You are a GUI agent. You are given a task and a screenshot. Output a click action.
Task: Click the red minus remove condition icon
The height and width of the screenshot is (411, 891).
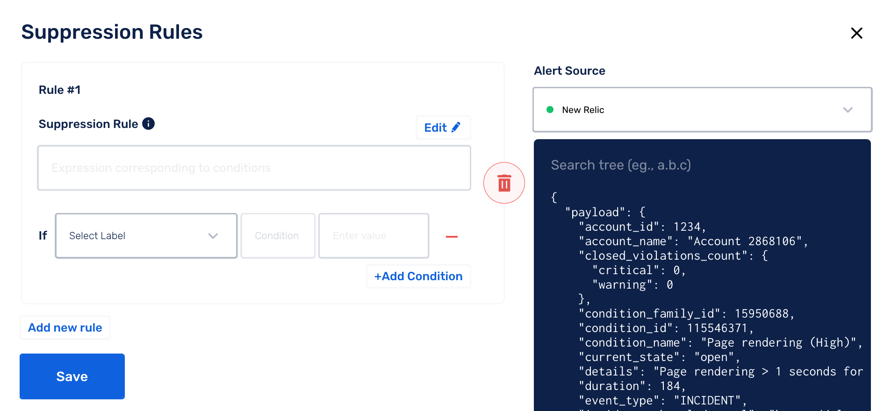coord(452,237)
